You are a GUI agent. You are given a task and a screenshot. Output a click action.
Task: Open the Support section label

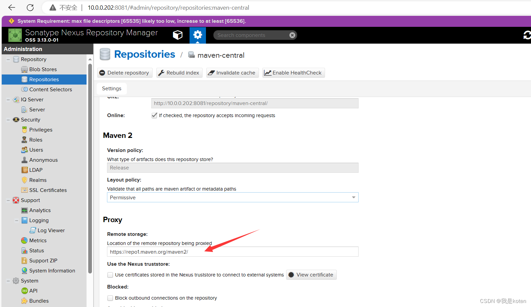click(x=30, y=200)
